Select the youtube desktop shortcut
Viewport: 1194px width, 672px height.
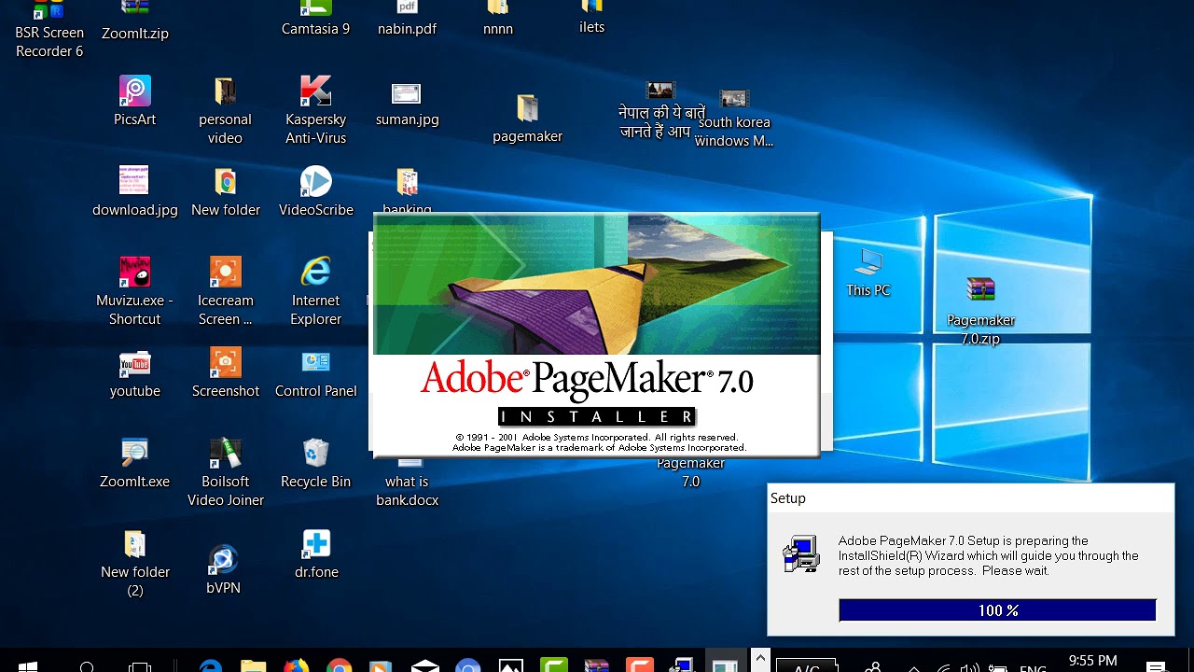pyautogui.click(x=134, y=363)
